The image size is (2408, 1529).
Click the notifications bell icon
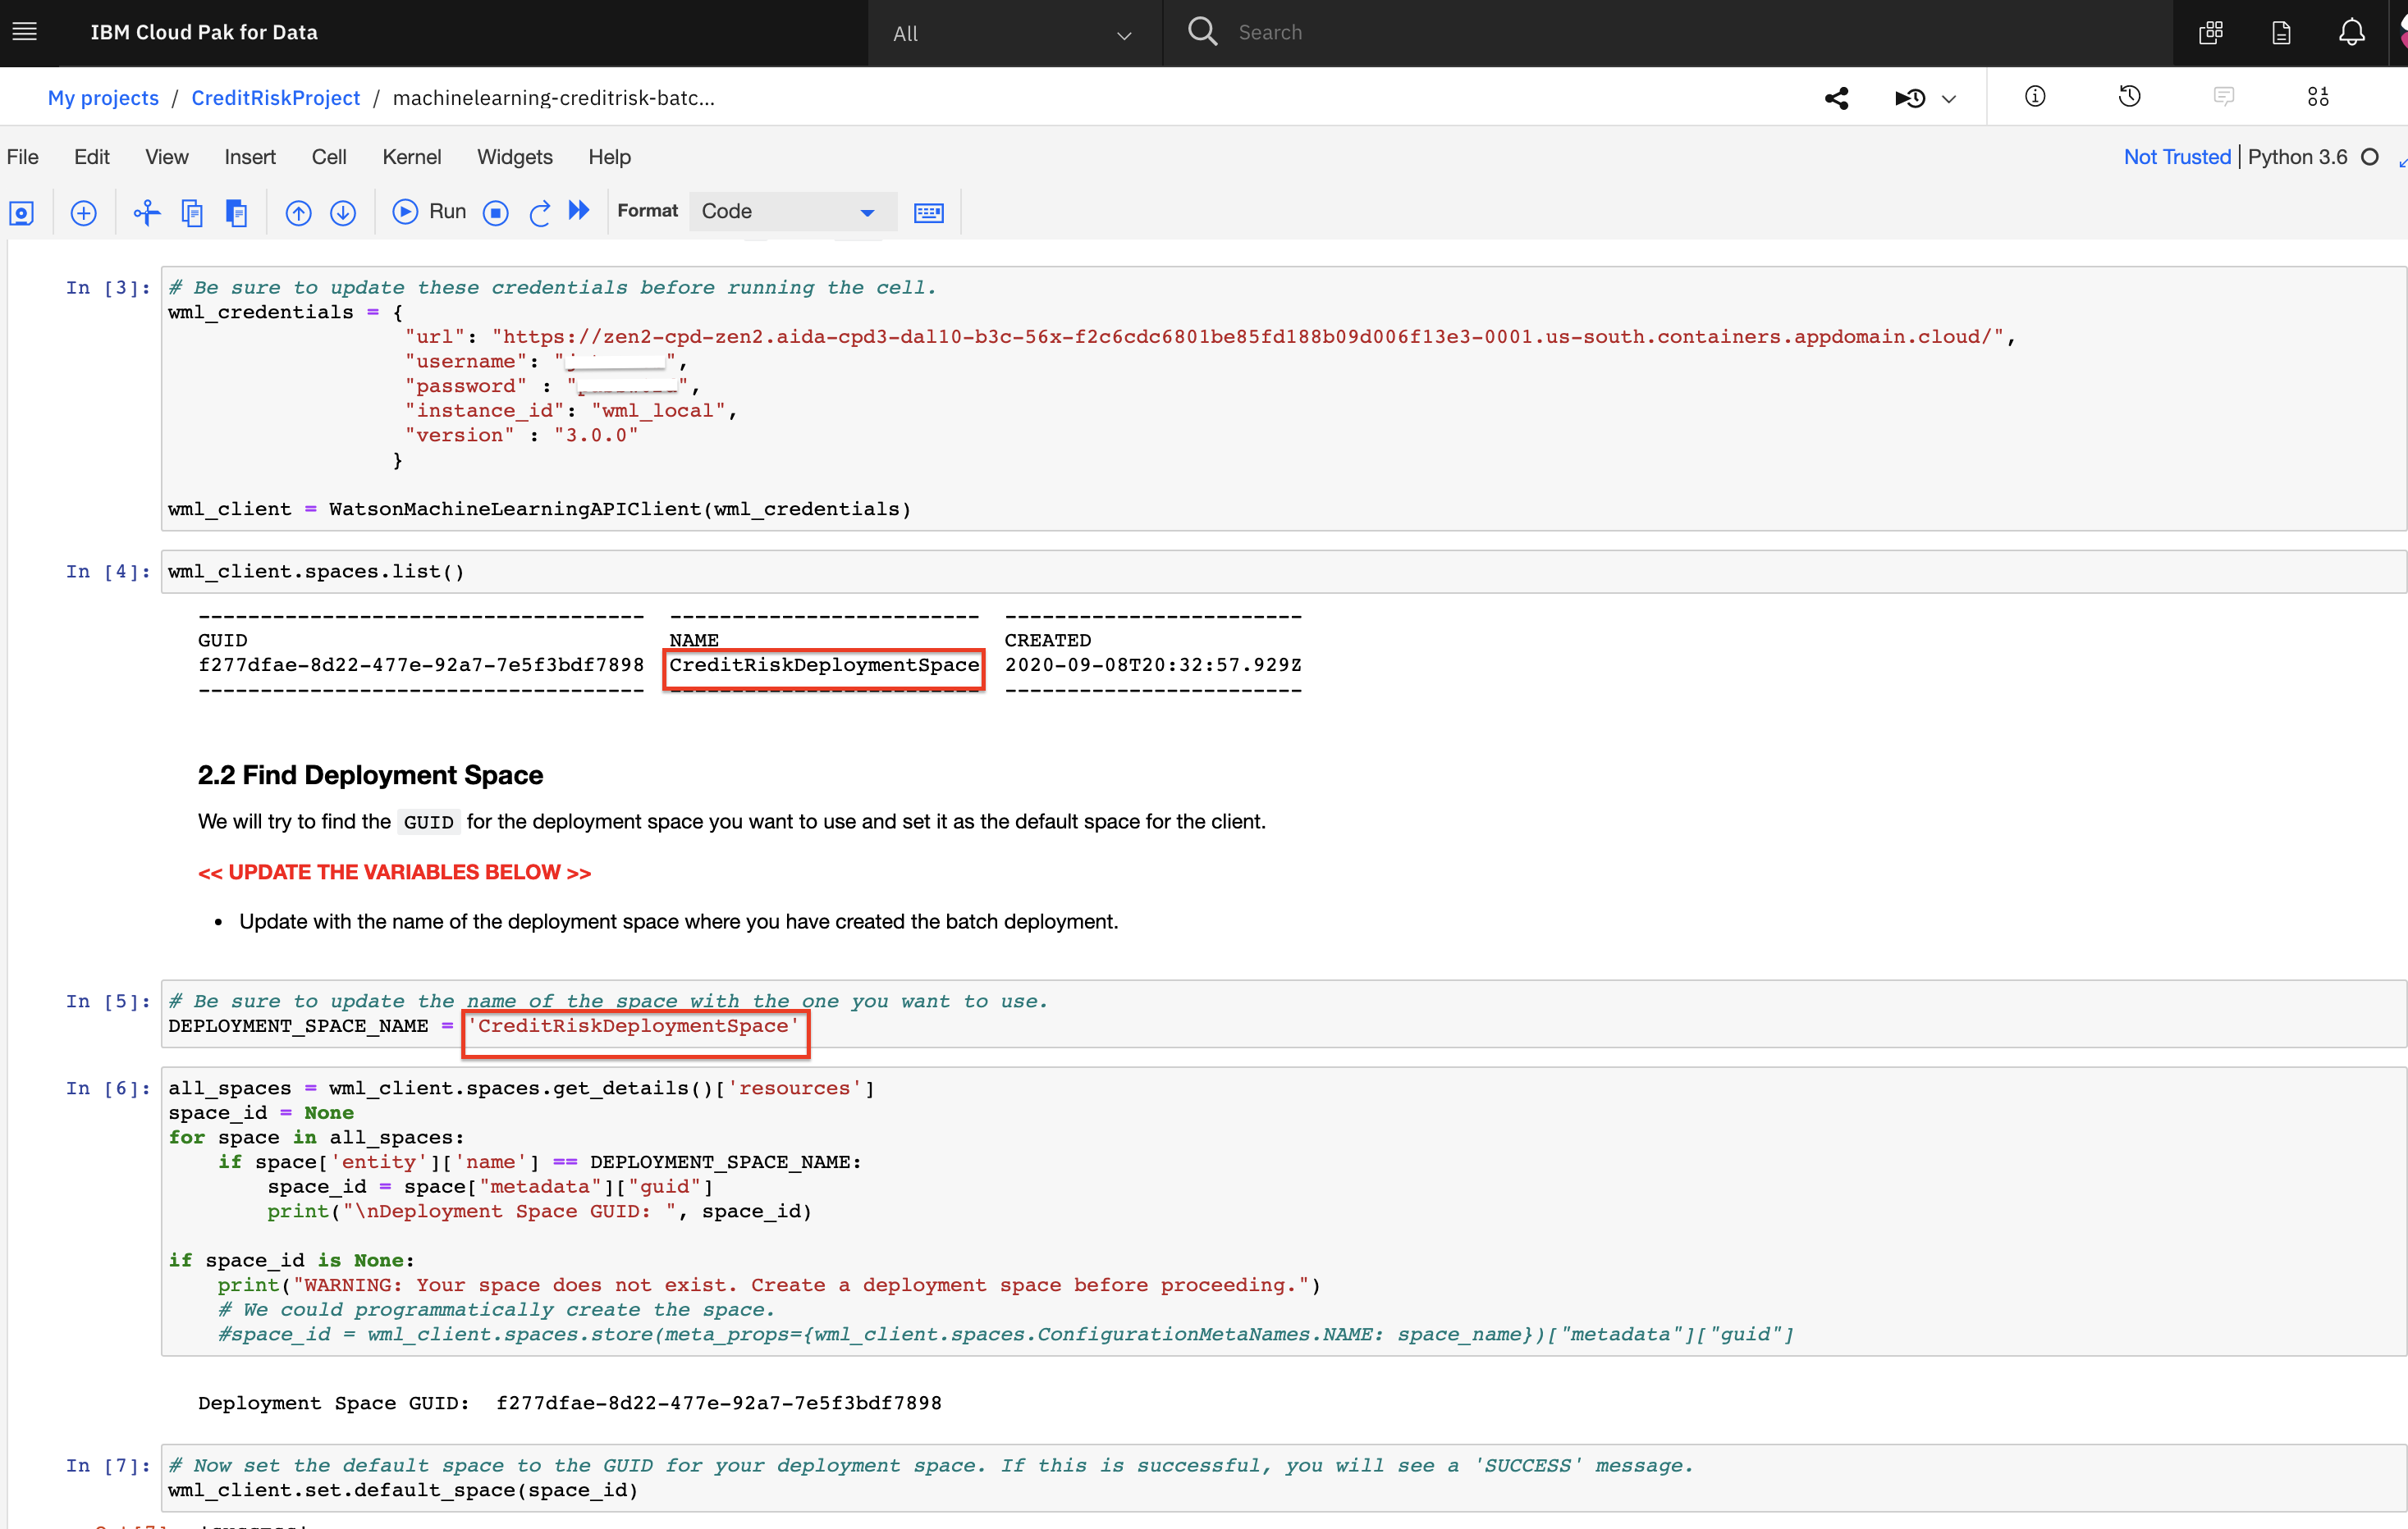[2350, 31]
